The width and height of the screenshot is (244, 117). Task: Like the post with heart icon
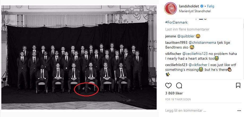[168, 85]
